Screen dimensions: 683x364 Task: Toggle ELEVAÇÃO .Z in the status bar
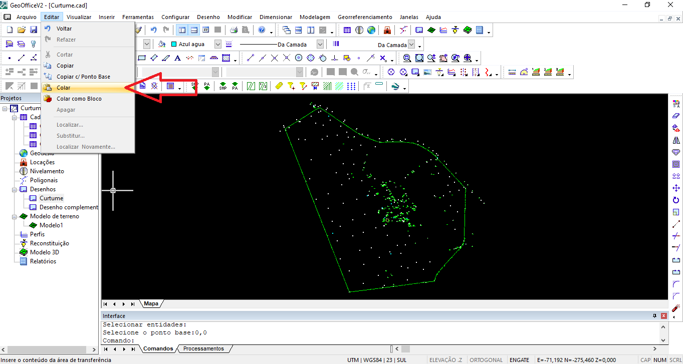[445, 360]
